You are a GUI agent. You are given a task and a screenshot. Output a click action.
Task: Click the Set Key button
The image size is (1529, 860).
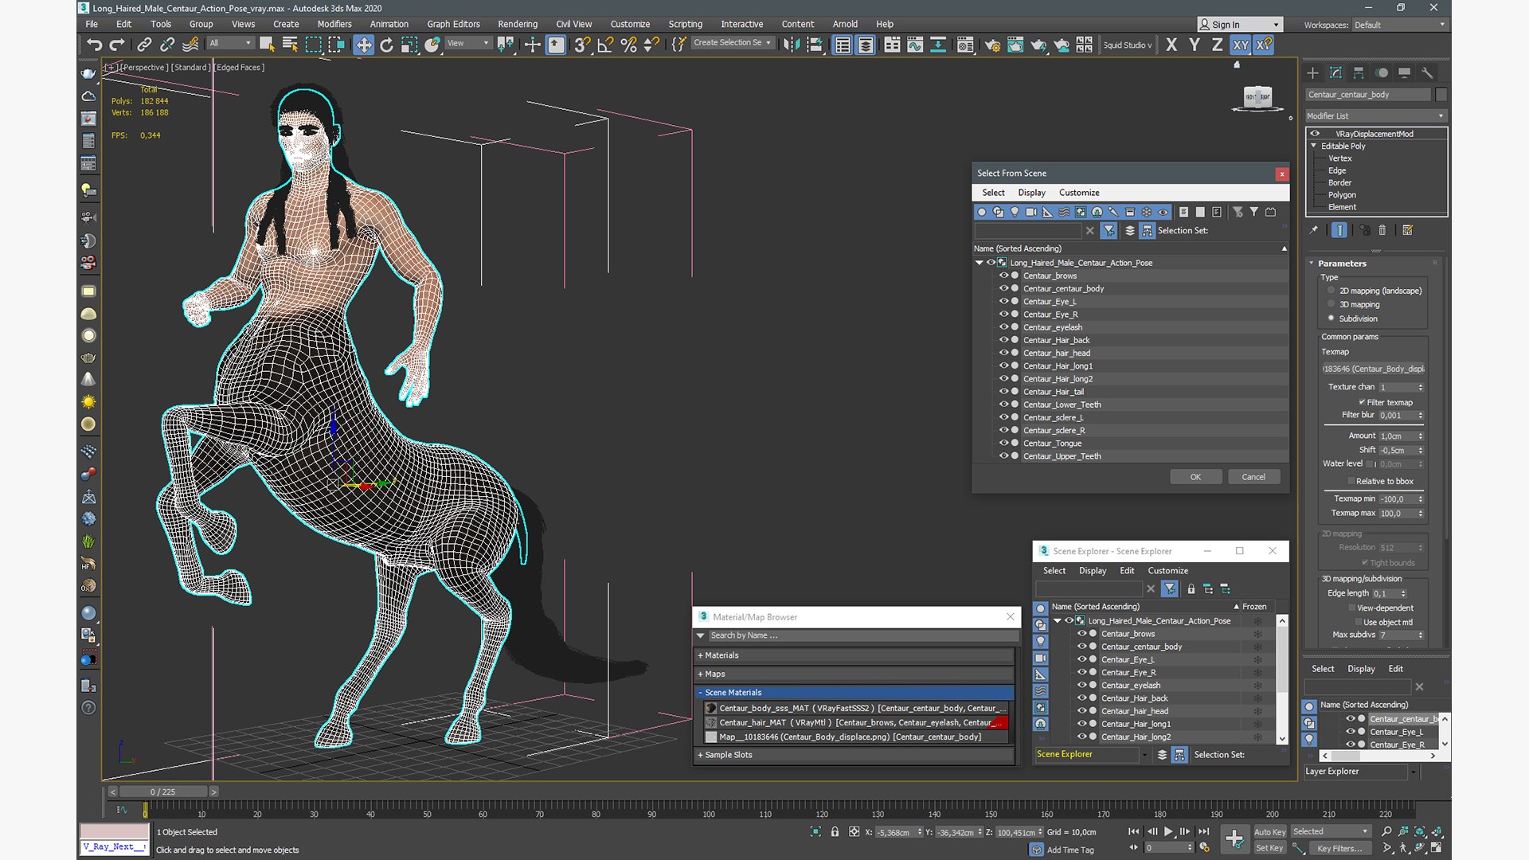pyautogui.click(x=1269, y=848)
